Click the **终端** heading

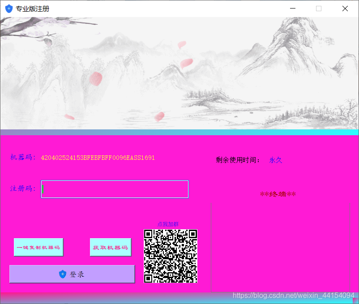pos(278,194)
